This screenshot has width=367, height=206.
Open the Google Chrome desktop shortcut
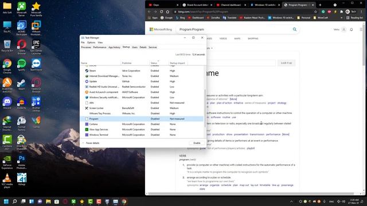pyautogui.click(x=7, y=66)
